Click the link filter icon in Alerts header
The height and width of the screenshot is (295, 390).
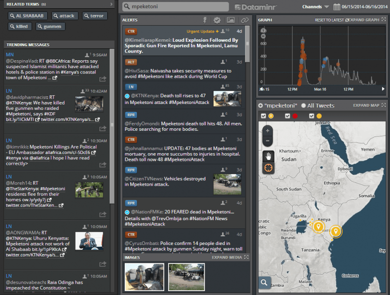[245, 20]
